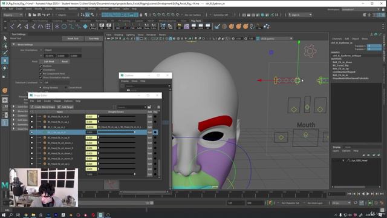Open the sRGB gamma view transform dropdown
Screen dimensions: 387x218
tap(276, 39)
